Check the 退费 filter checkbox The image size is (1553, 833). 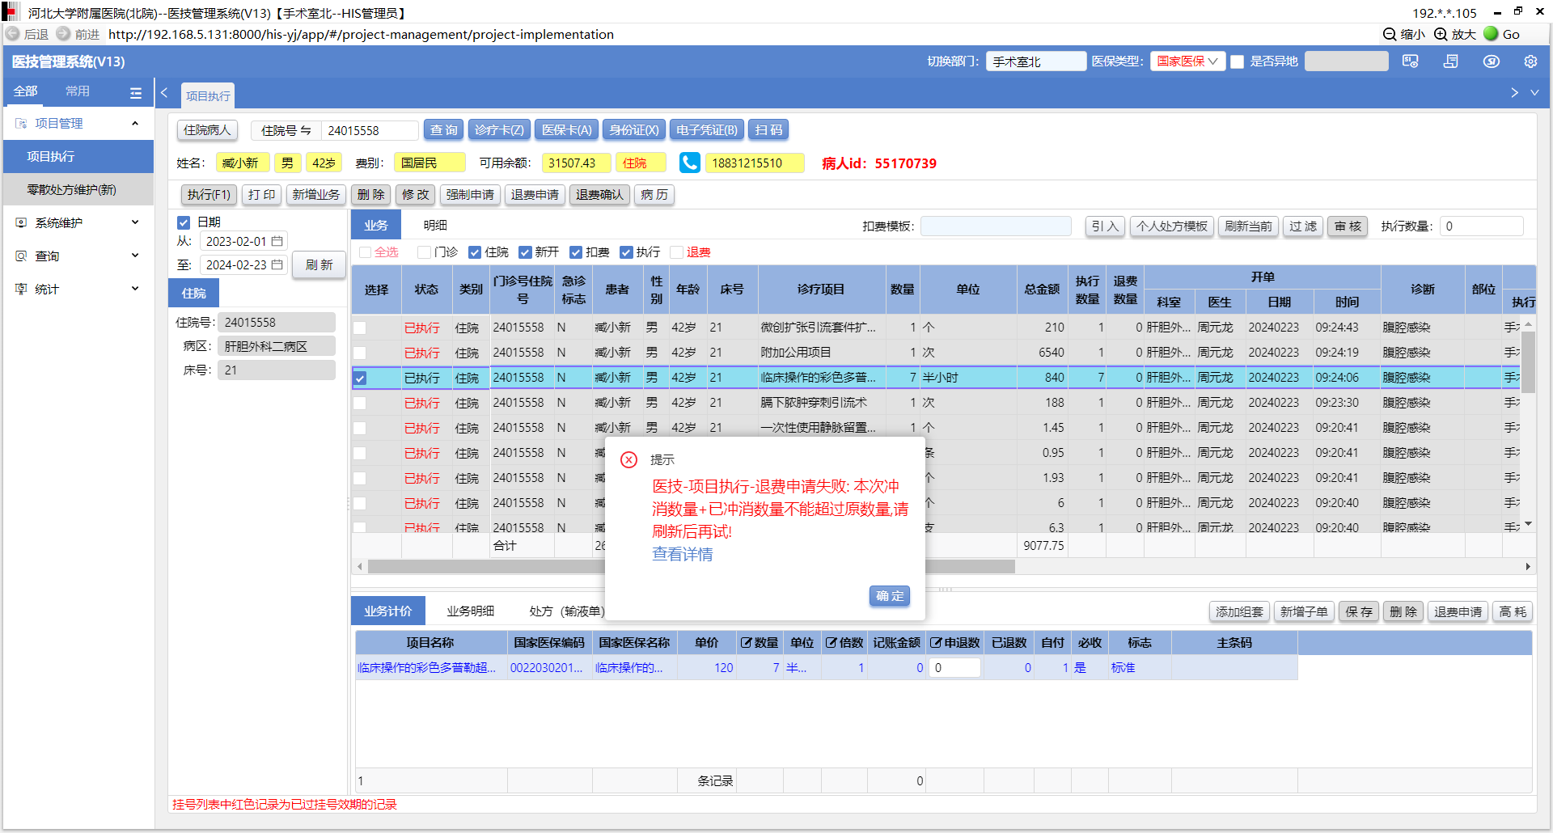click(677, 252)
